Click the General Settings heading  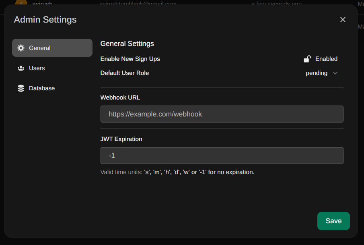pos(127,44)
